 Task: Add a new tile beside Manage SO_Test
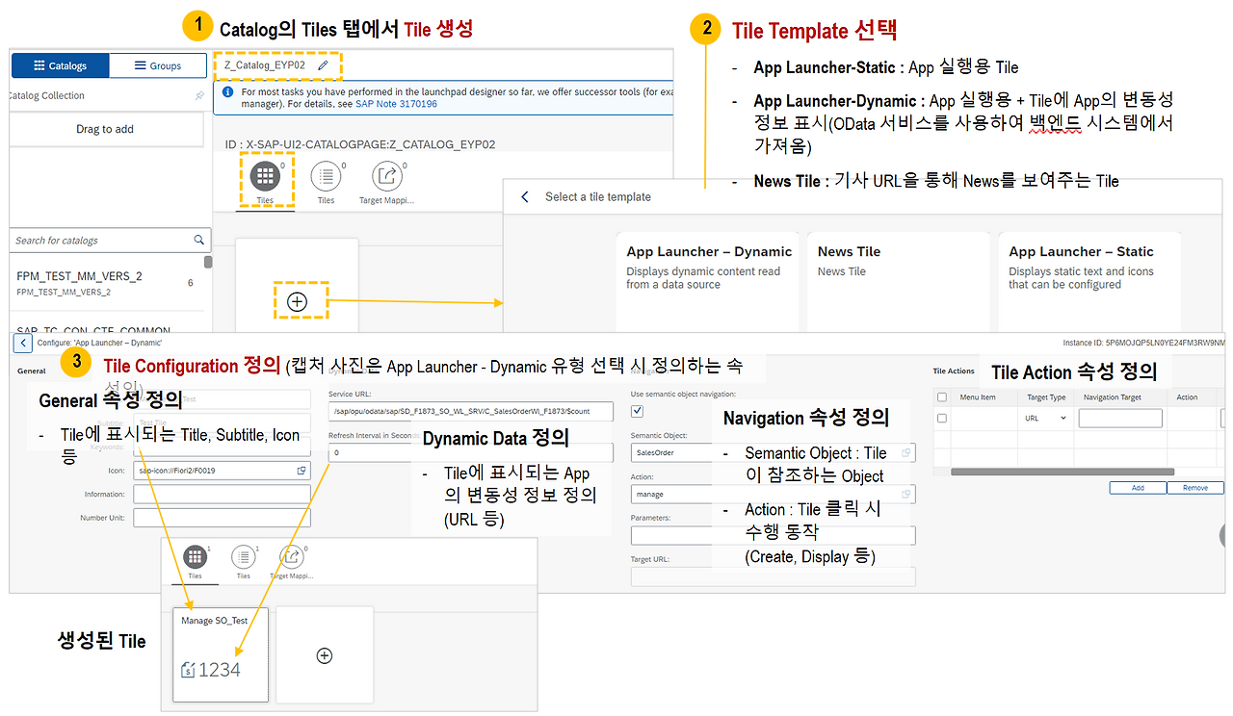tap(325, 655)
